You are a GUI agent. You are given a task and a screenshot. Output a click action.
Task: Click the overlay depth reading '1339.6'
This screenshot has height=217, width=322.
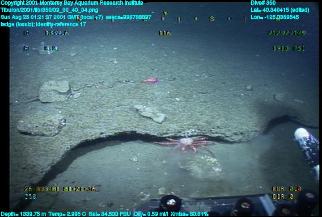(57, 33)
